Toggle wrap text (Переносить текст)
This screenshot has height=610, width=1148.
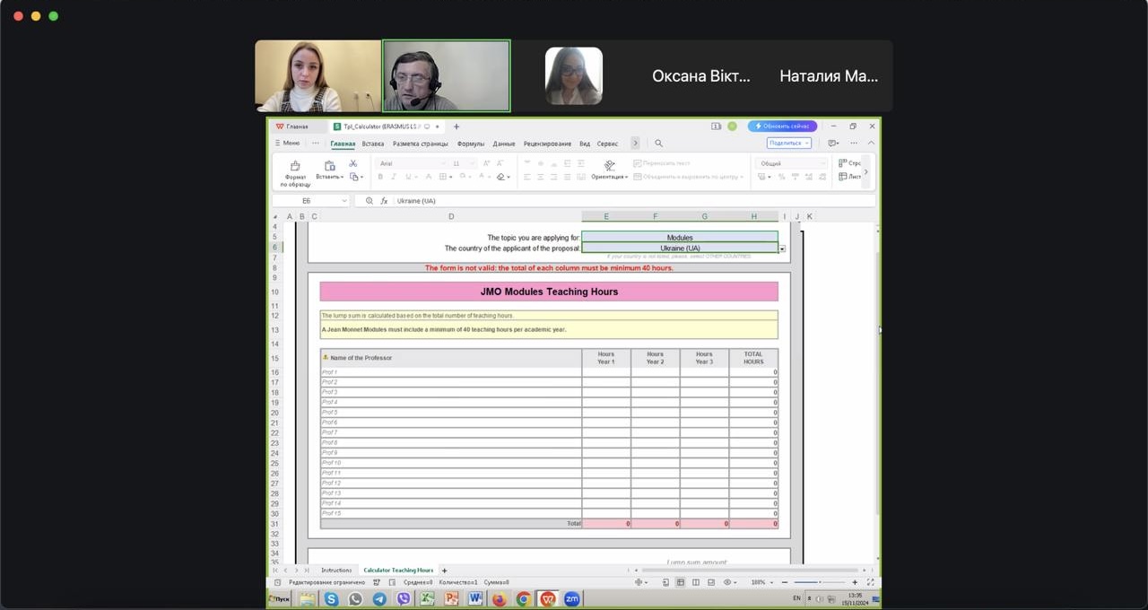(x=662, y=163)
